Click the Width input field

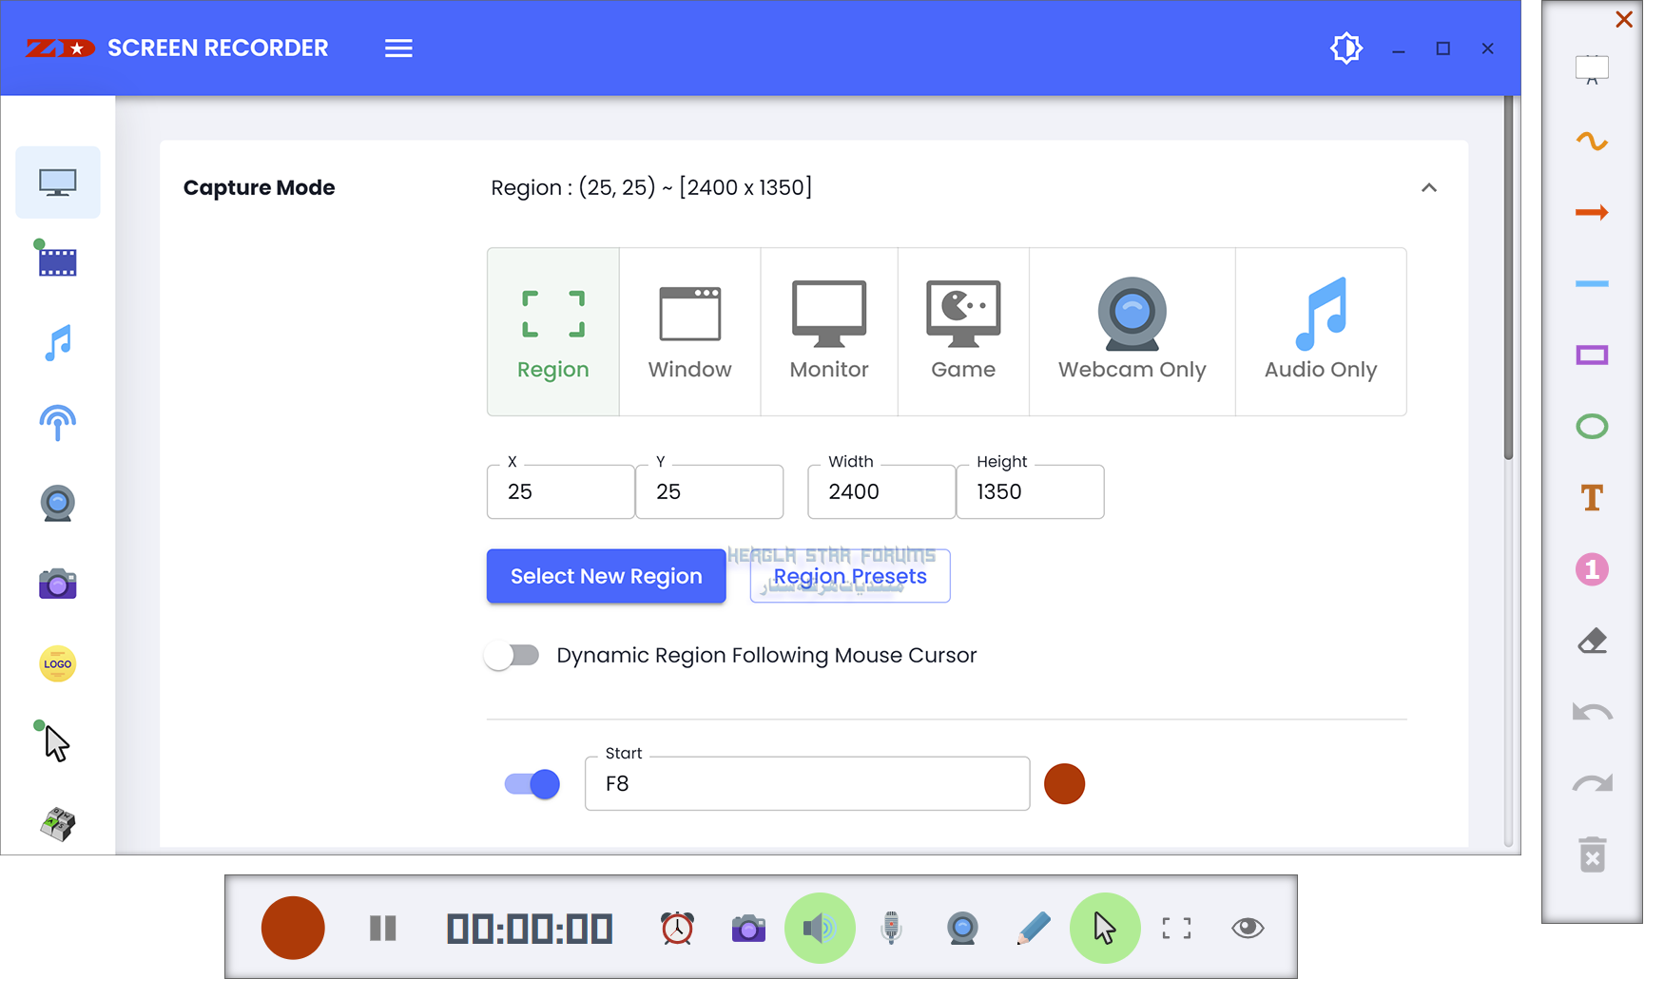pyautogui.click(x=880, y=492)
